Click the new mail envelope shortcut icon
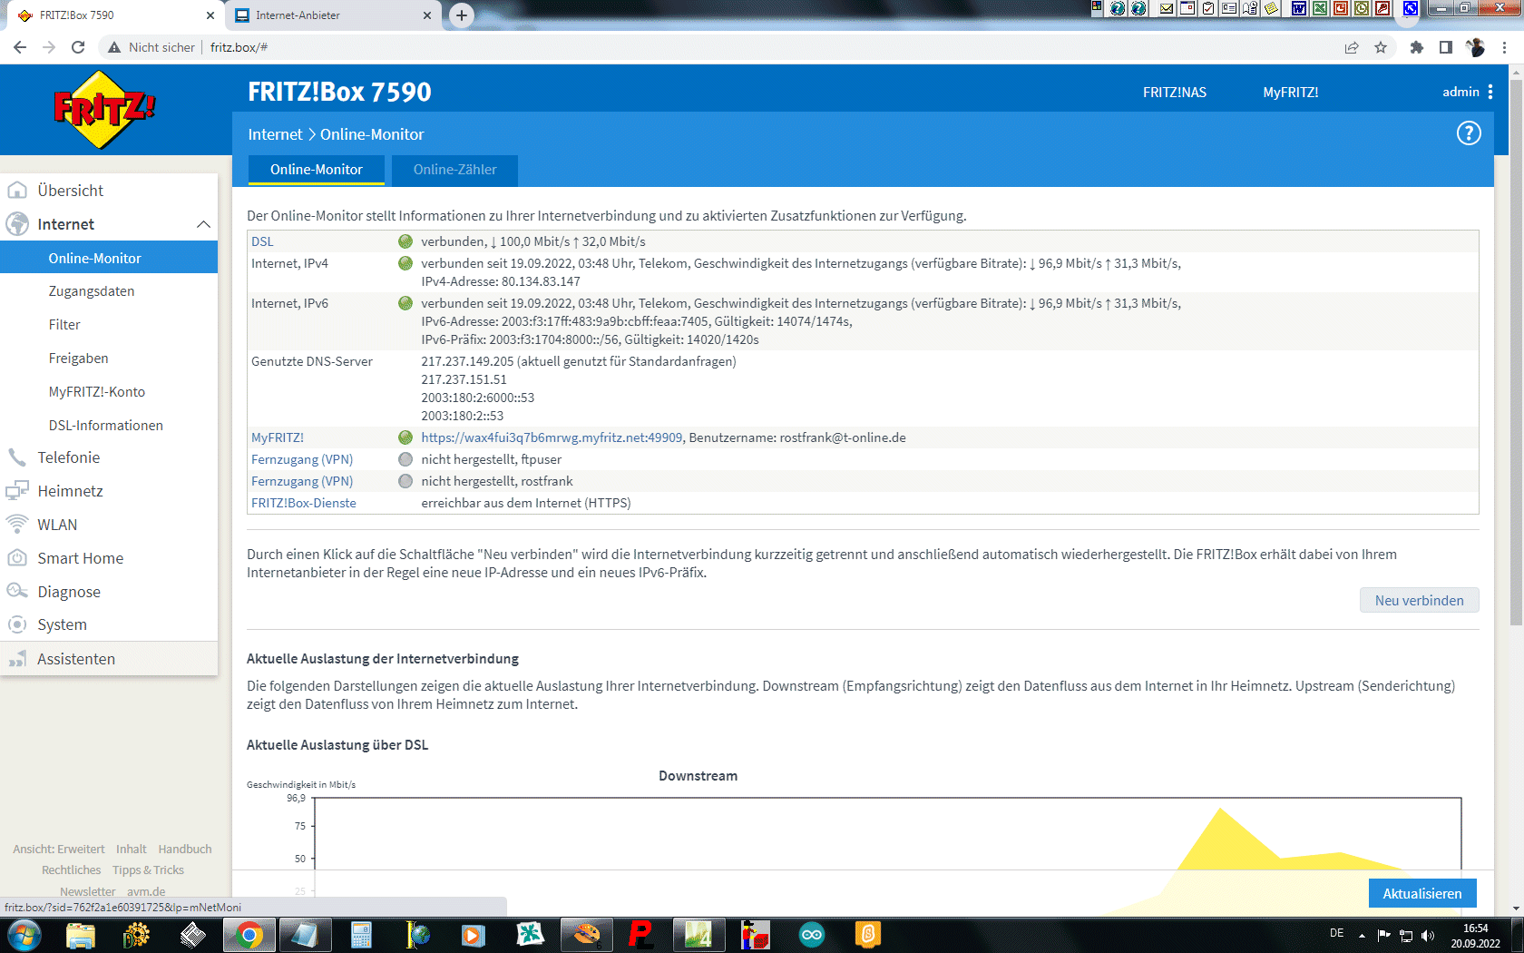 click(x=1167, y=8)
